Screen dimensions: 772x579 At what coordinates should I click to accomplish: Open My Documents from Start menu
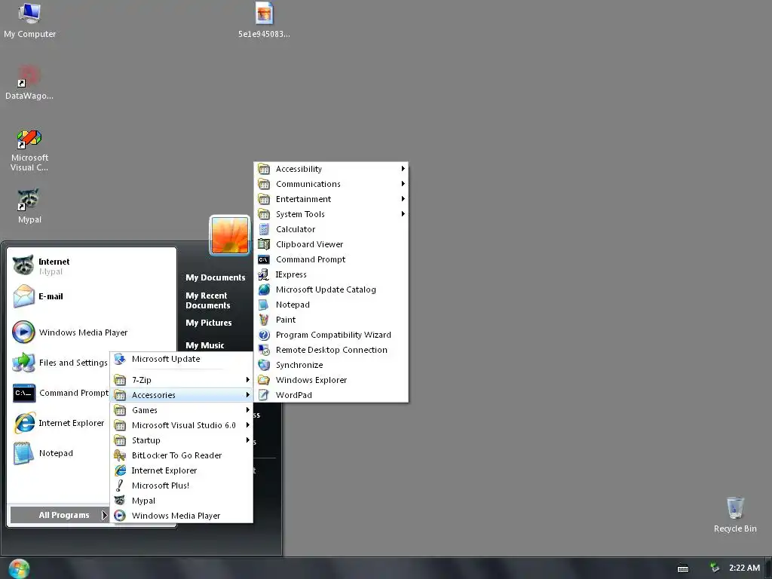[215, 277]
